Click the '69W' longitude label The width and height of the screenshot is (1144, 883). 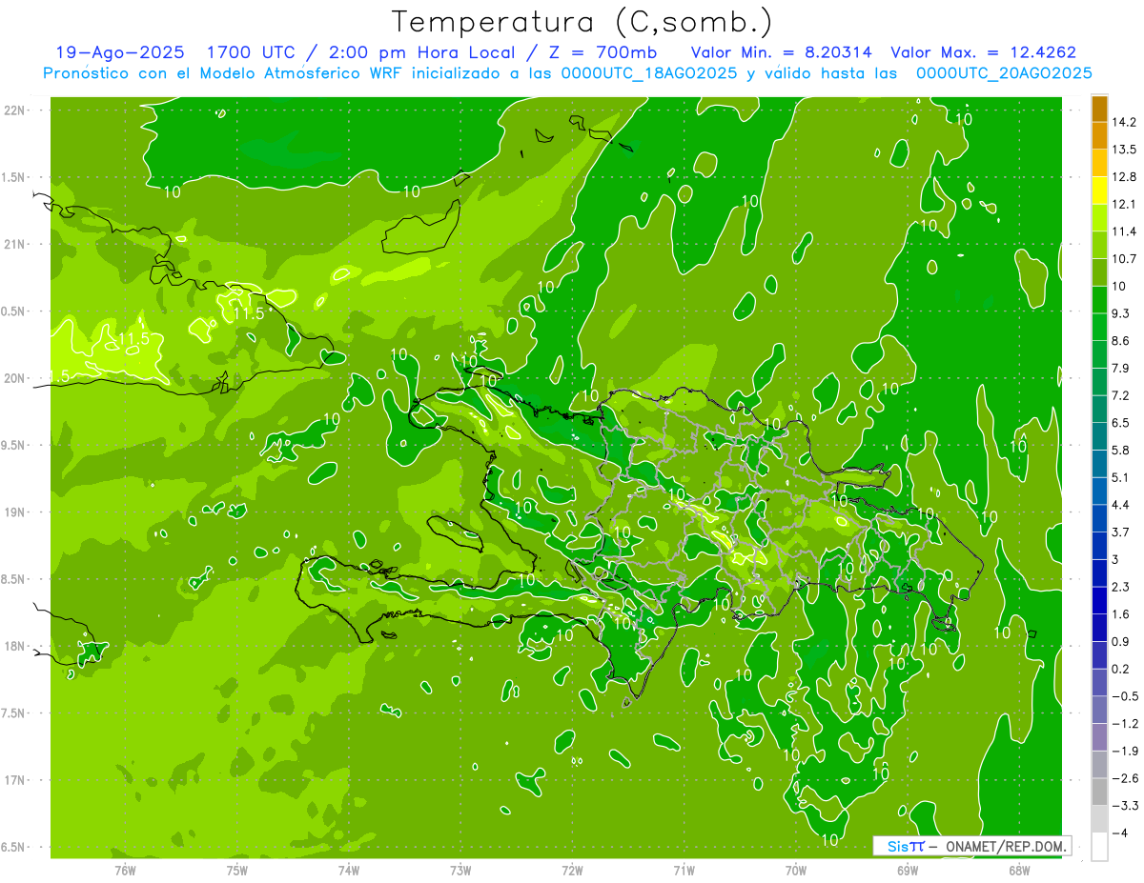908,870
